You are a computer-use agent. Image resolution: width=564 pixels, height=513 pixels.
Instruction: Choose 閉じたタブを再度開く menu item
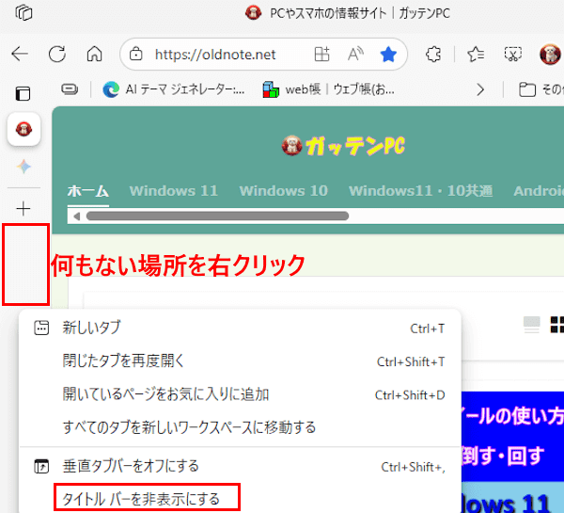pos(240,361)
